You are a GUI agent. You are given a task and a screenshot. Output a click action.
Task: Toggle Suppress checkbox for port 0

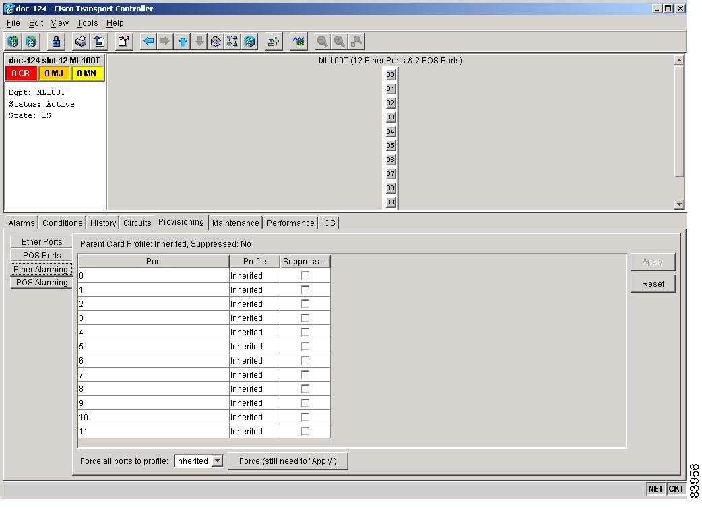click(305, 275)
